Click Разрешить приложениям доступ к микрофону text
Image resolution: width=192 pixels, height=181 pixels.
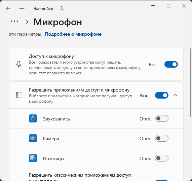pos(79,90)
